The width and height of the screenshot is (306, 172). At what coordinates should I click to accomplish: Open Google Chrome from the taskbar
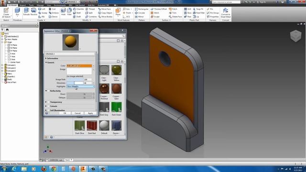point(54,169)
